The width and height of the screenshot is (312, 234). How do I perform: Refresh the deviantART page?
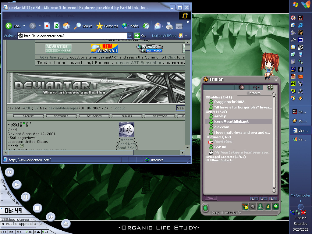point(57,26)
